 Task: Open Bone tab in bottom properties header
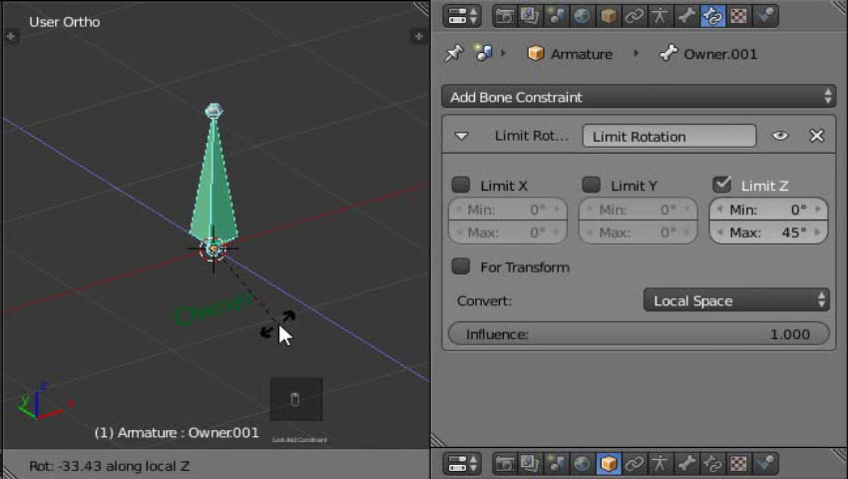coord(686,464)
